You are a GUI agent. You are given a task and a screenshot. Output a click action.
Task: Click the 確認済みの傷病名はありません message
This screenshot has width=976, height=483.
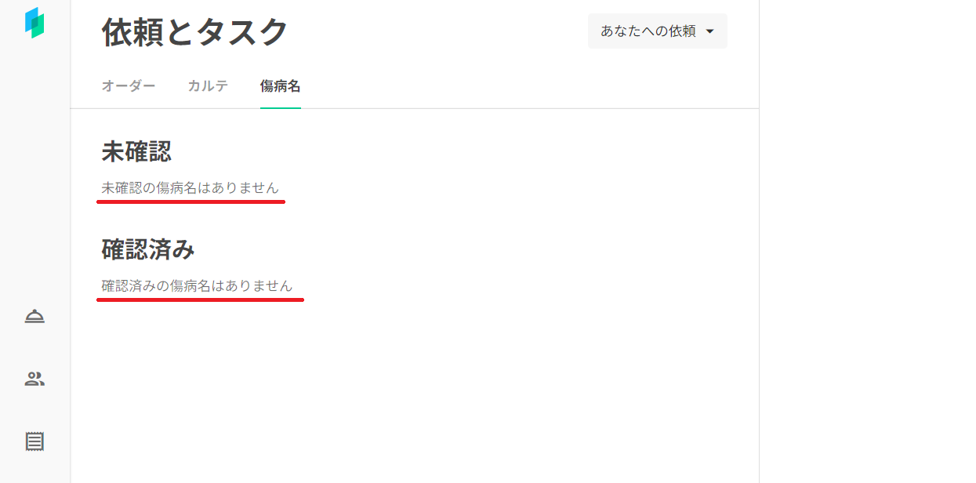tap(197, 286)
